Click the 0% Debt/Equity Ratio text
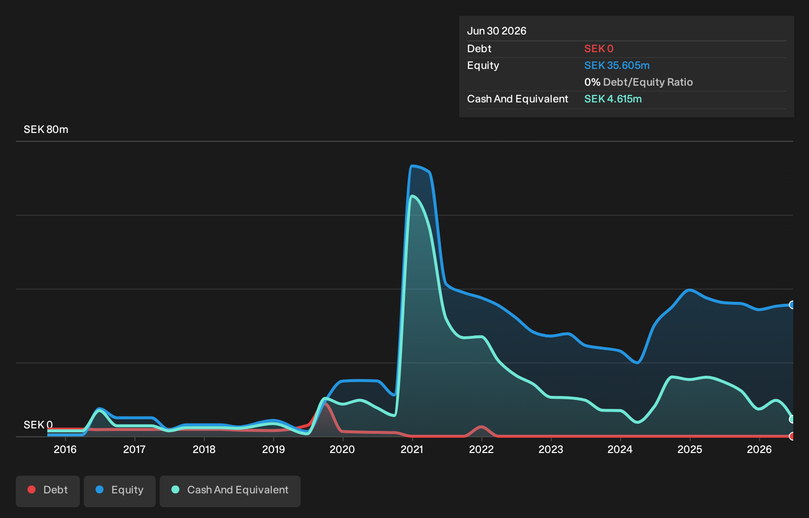Screen dimensions: 809x518 pos(639,82)
